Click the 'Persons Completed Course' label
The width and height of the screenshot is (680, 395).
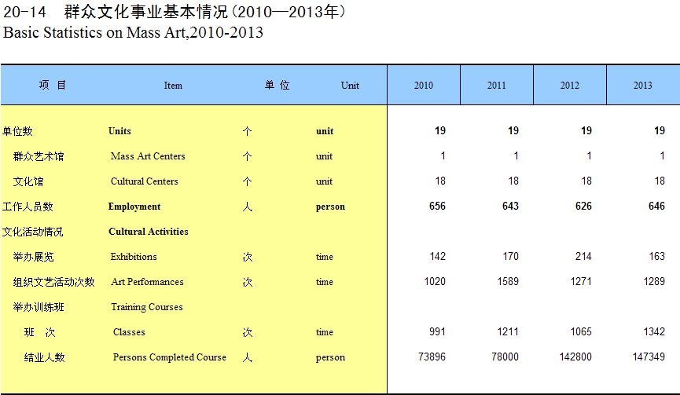click(169, 357)
